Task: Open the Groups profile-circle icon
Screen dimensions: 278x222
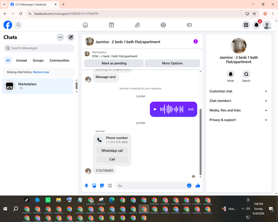Action: pos(163,25)
